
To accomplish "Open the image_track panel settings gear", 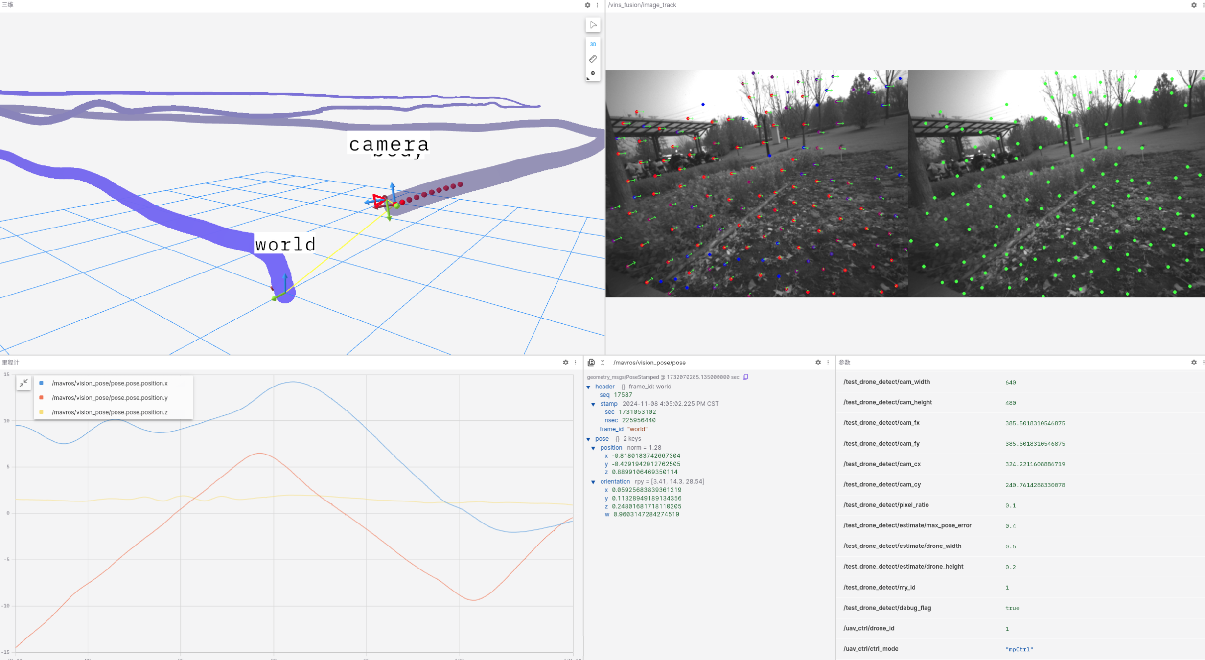I will 1193,5.
